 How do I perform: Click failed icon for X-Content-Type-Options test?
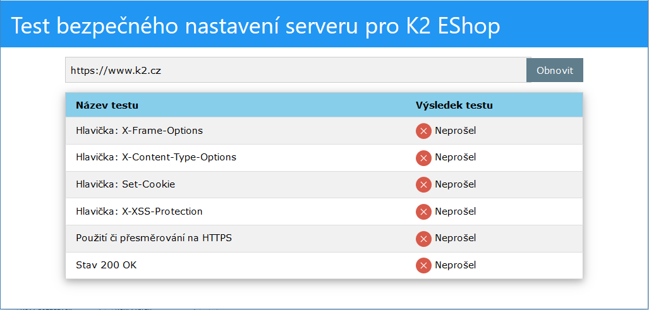pos(423,158)
